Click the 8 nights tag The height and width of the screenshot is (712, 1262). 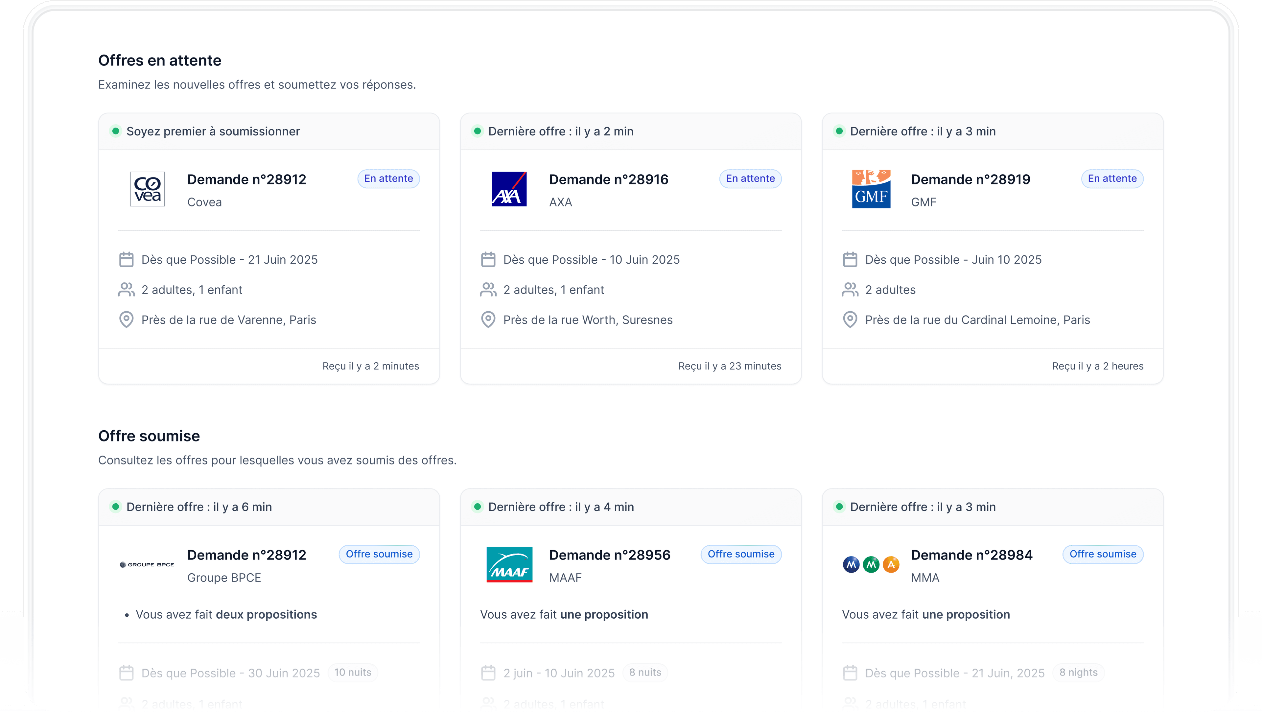point(1078,672)
